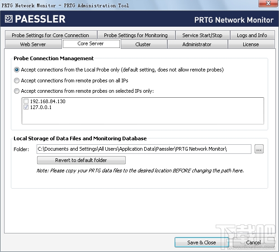Click into the data Folder path field
The image size is (279, 252).
144,149
